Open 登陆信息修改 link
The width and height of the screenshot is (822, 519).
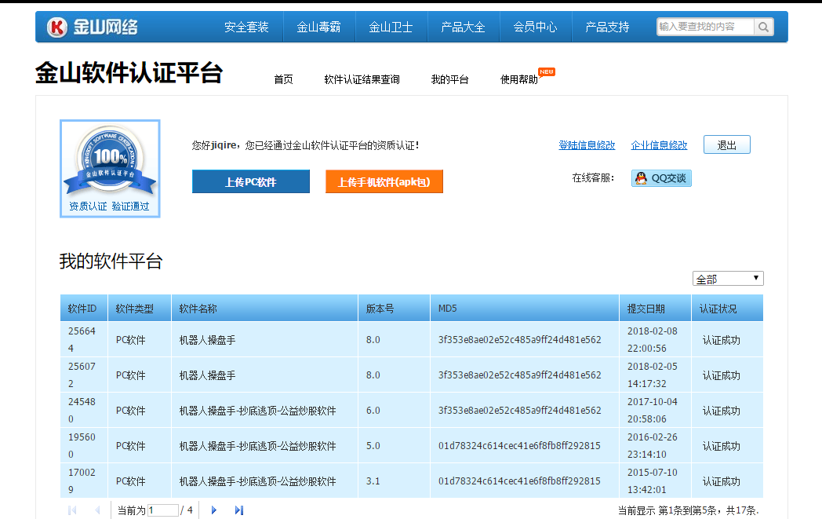click(587, 145)
